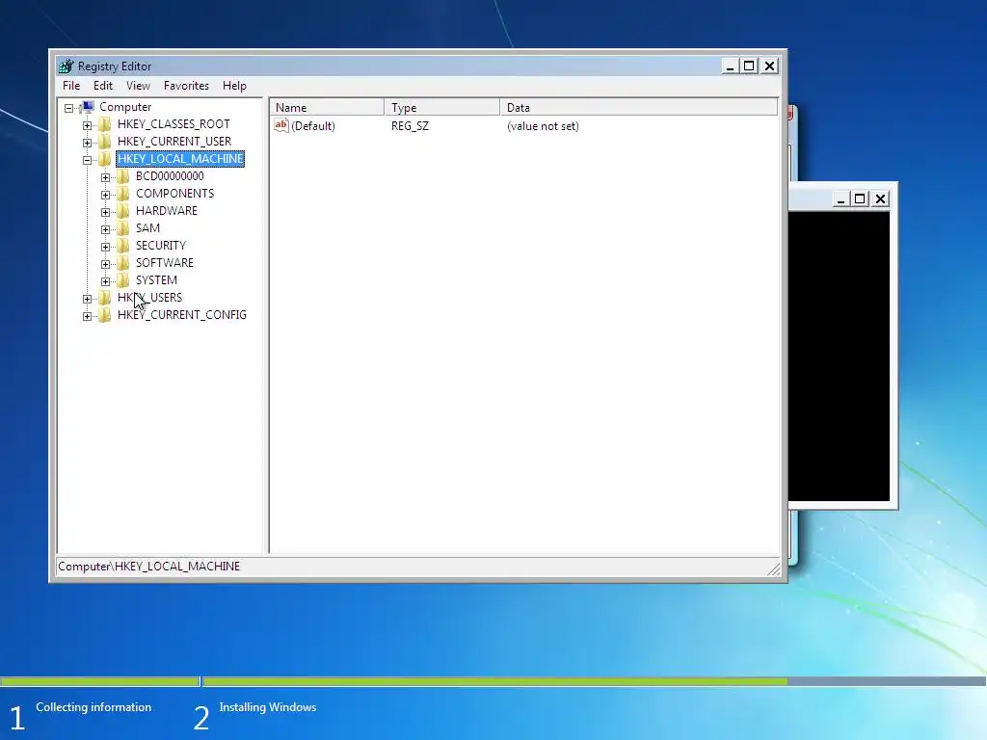Image resolution: width=987 pixels, height=740 pixels.
Task: Maximize the Registry Editor window
Action: click(749, 66)
